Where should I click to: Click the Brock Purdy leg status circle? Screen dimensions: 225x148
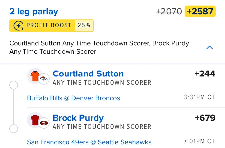tap(14, 129)
